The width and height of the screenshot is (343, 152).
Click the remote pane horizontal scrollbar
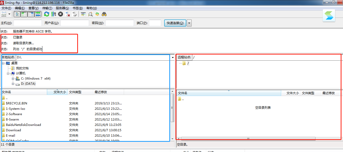pos(248,139)
